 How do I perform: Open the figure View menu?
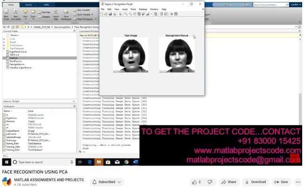pos(117,9)
